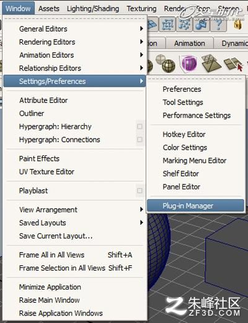
Task: Click the tear-off dashed line of Window menu
Action: point(75,19)
